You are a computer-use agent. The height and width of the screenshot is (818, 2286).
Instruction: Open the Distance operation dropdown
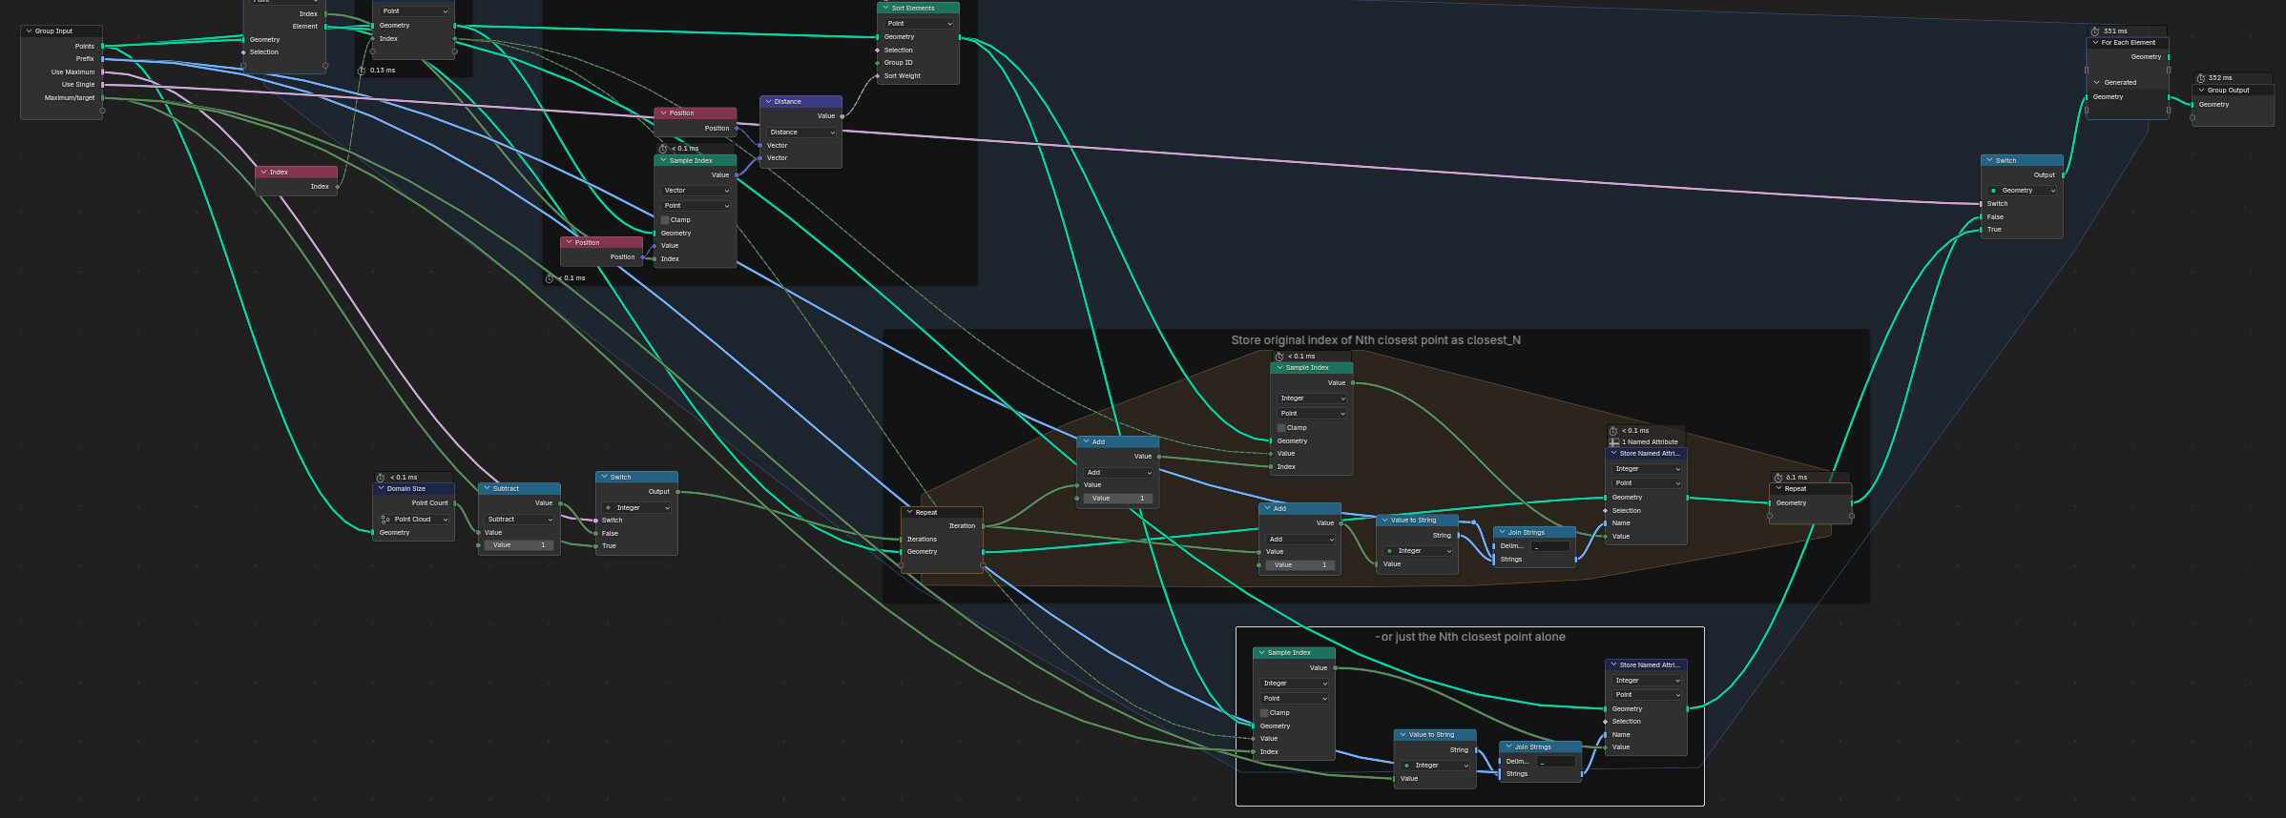point(801,133)
